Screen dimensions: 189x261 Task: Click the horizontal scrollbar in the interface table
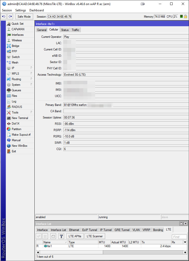point(71,252)
